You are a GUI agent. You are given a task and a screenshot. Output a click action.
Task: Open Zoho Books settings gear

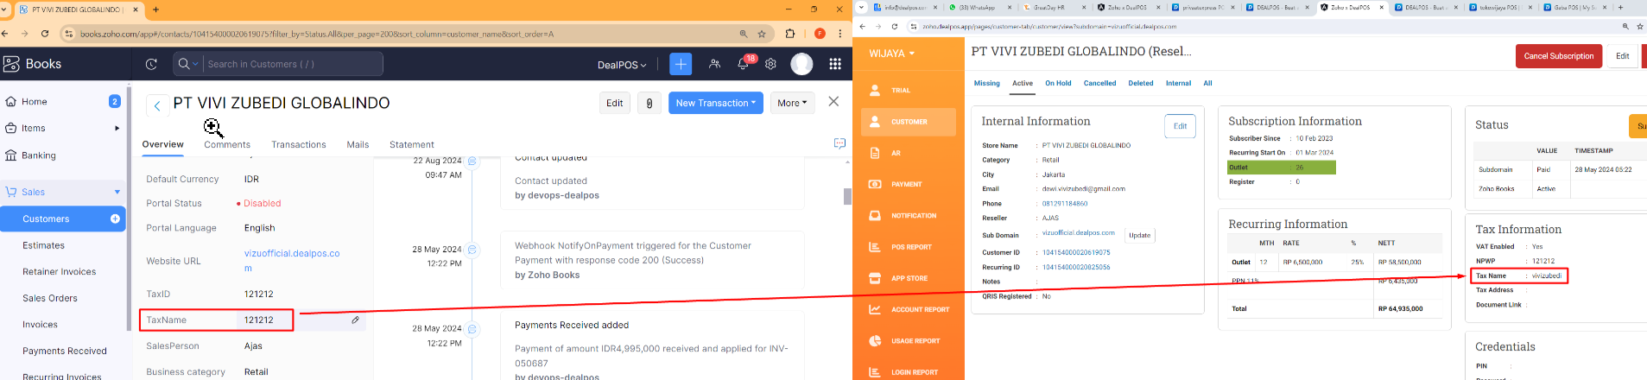[771, 64]
